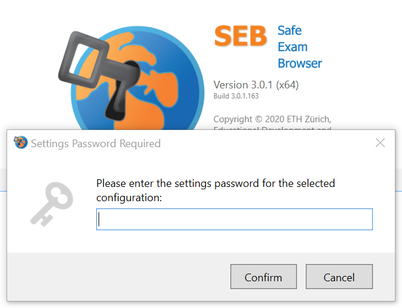Click the Settings Password Required title text
402x308 pixels.
96,144
